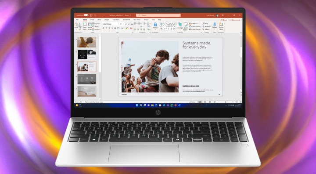Open the Animations tab
The width and height of the screenshot is (316, 174).
126,20
